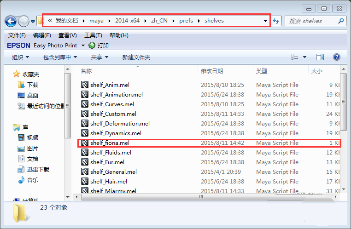
Task: Select shelf_Hair.mel file icon
Action: [x=85, y=181]
